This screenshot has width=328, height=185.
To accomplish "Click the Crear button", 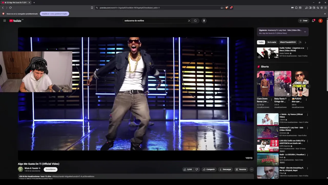I will (303, 21).
